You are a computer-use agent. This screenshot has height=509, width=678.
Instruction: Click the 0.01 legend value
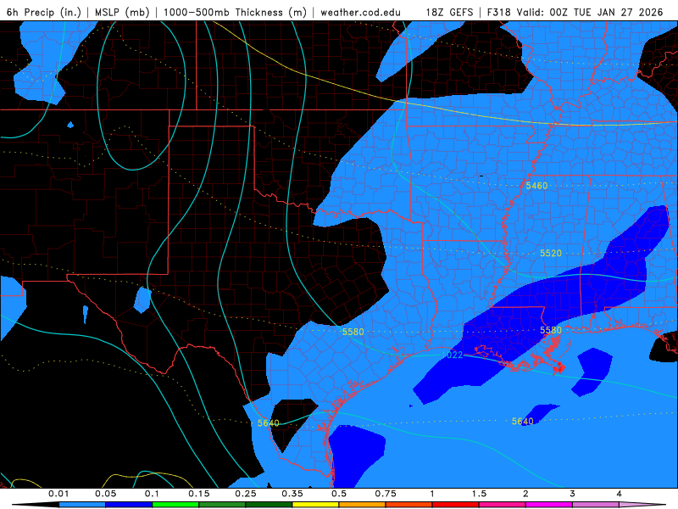point(58,494)
